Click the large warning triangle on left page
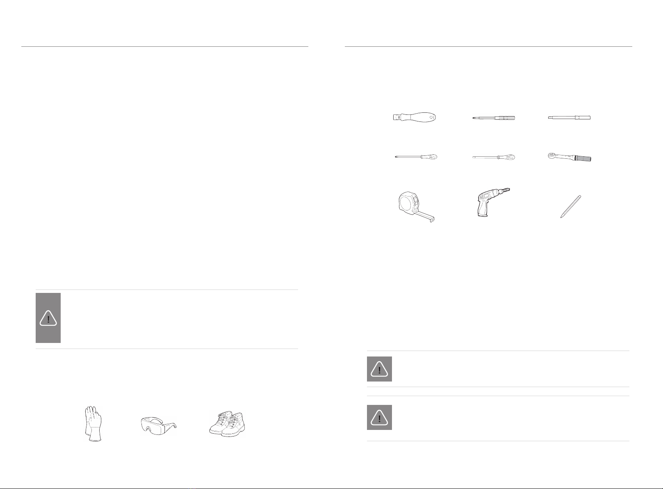 tap(48, 318)
